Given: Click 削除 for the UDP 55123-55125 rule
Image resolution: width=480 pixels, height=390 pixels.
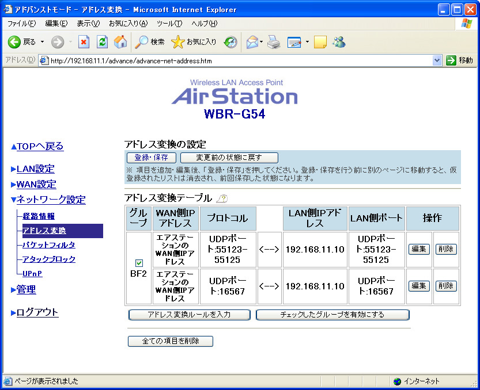Looking at the screenshot, I should (445, 249).
